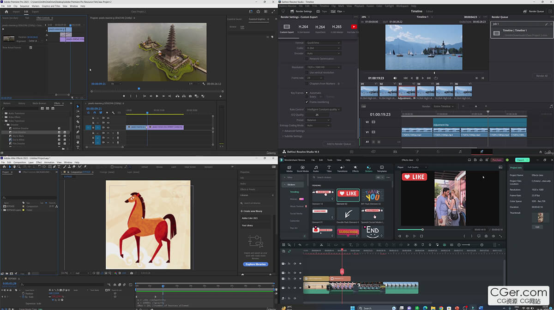554x310 pixels.
Task: Play the Premiere Program monitor preview
Action: (157, 96)
